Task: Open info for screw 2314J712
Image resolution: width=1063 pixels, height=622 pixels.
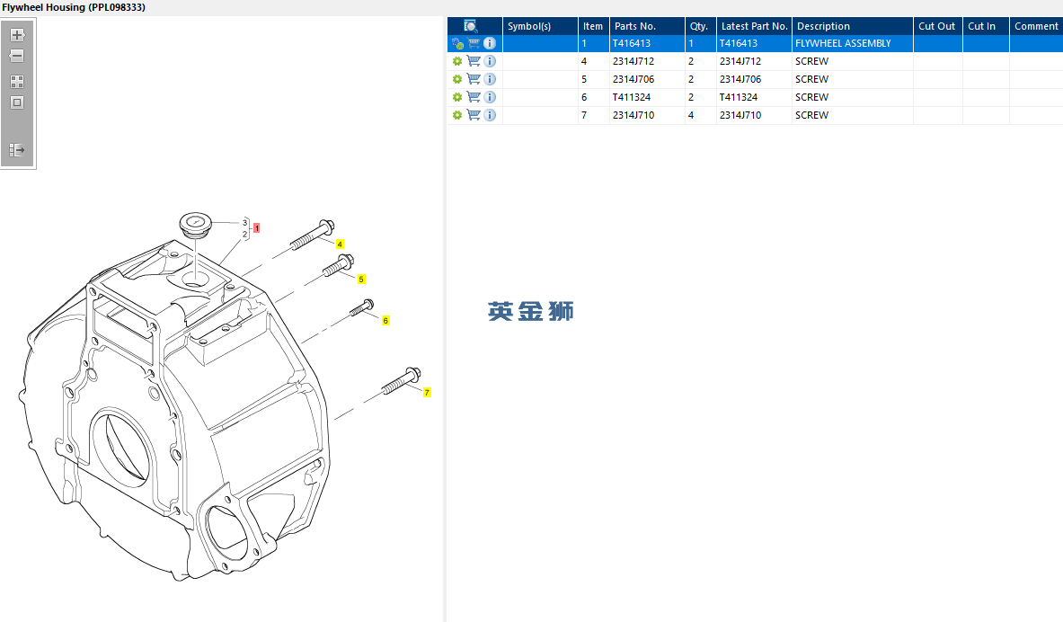Action: [490, 61]
